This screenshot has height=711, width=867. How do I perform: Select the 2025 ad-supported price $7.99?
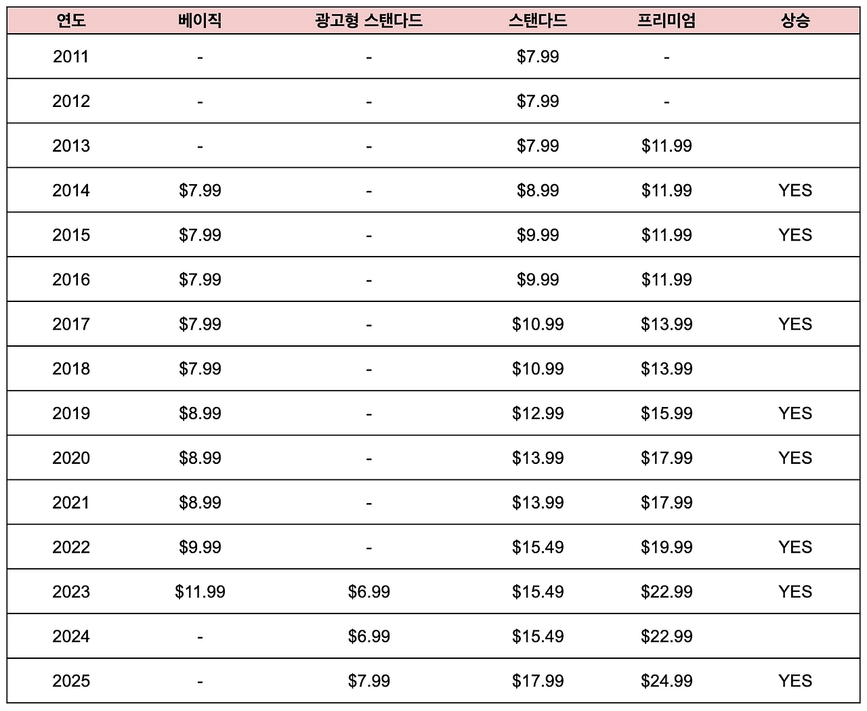pyautogui.click(x=368, y=681)
